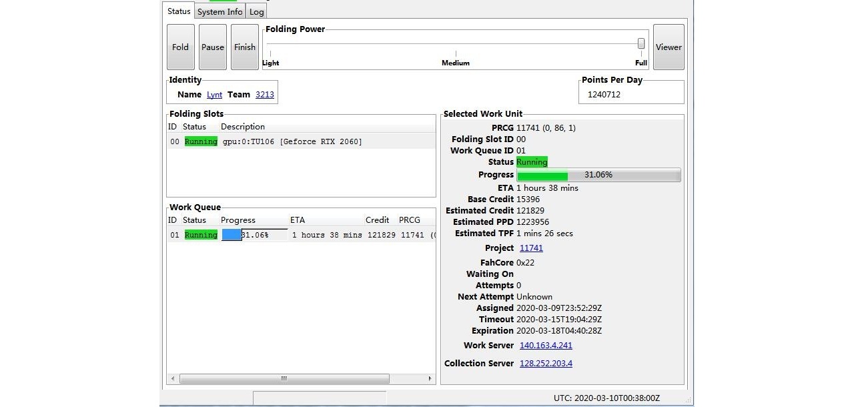Screen dimensions: 854x407
Task: Click the Selected Work Unit progress bar
Action: [x=598, y=175]
